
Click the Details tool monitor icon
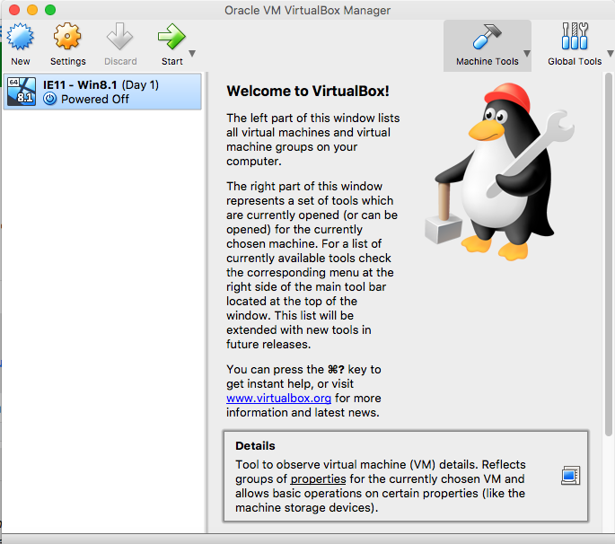click(x=569, y=475)
